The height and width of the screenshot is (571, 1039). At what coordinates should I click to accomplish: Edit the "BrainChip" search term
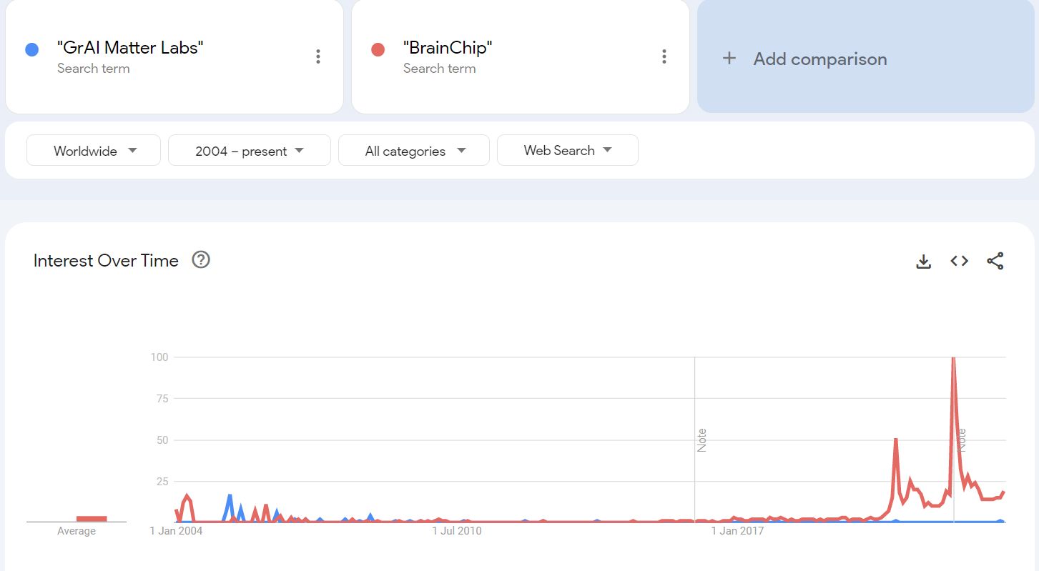pos(448,49)
